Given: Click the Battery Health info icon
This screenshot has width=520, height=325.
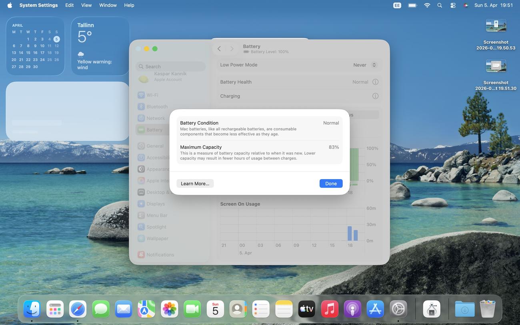Looking at the screenshot, I should (375, 82).
